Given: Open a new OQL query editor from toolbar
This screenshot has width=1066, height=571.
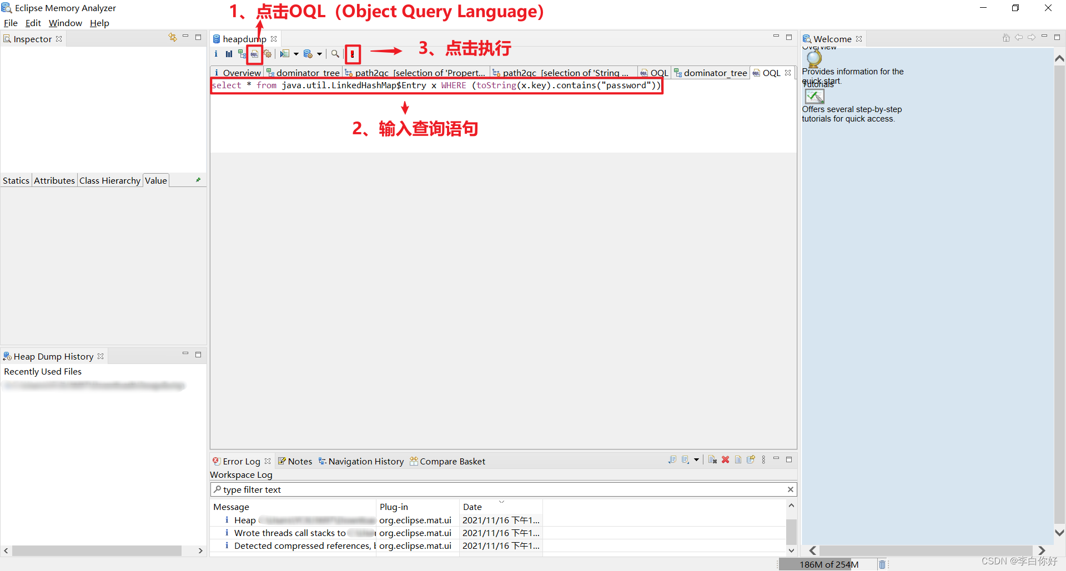Looking at the screenshot, I should [x=254, y=54].
